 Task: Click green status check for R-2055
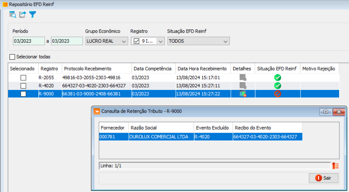(278, 78)
